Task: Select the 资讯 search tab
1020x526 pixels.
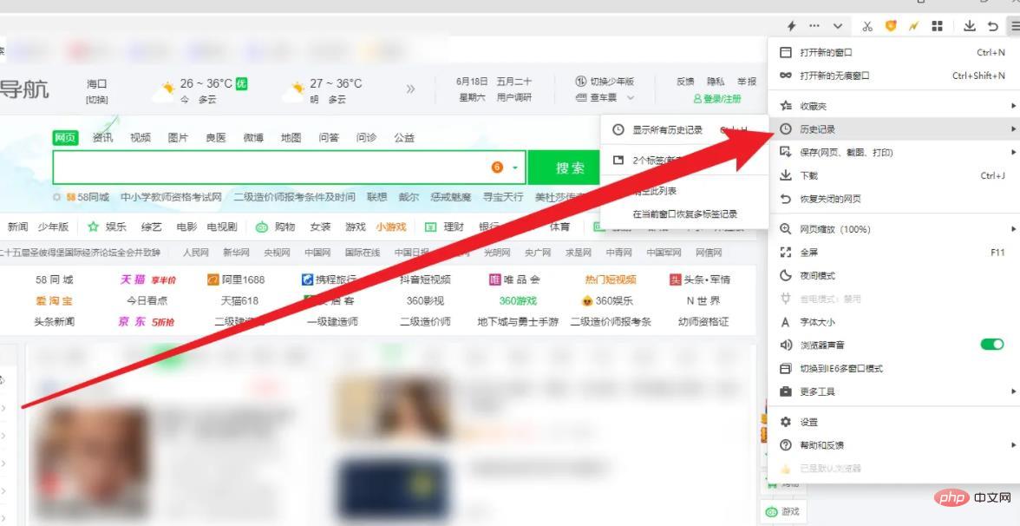Action: [102, 137]
